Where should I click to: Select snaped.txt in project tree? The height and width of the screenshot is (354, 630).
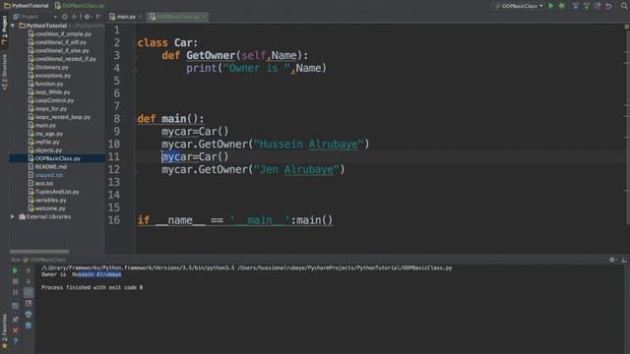45,175
